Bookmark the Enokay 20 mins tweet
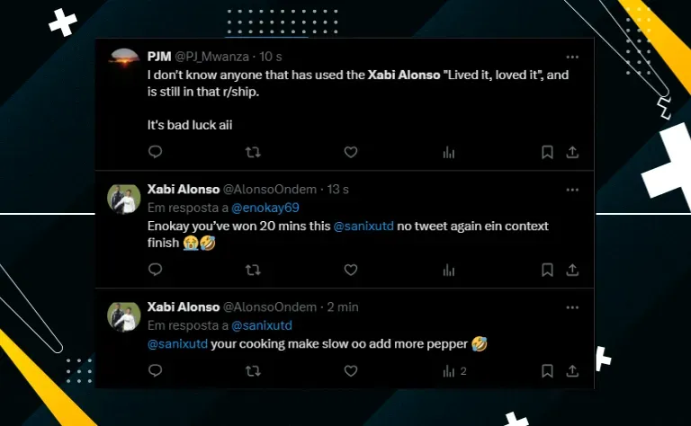The height and width of the screenshot is (426, 691). tap(547, 270)
